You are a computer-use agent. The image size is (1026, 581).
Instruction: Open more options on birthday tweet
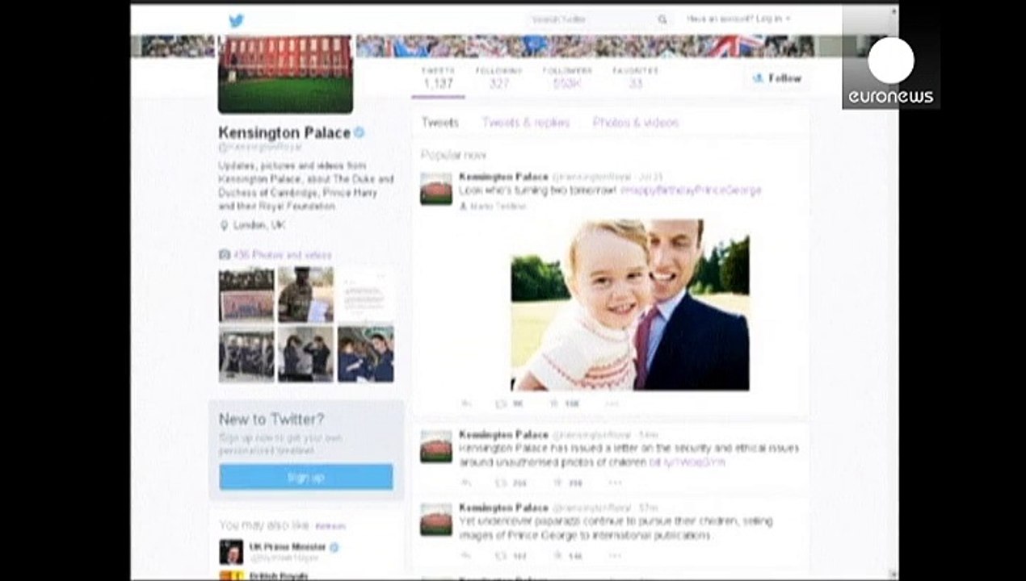(614, 403)
